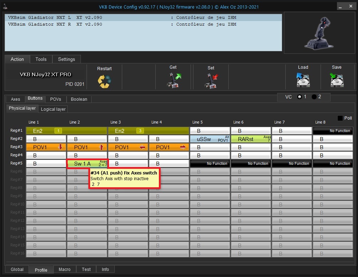Image resolution: width=358 pixels, height=277 pixels.
Task: Click the Line 1 column header
Action: (33, 122)
